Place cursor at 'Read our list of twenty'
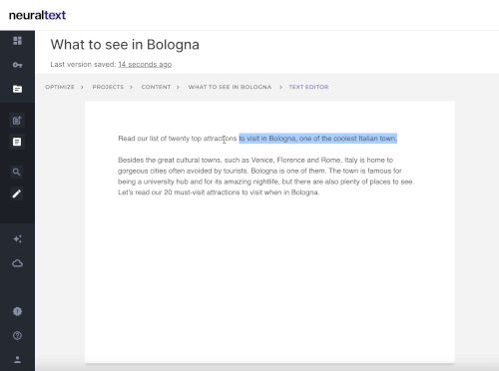 [154, 139]
